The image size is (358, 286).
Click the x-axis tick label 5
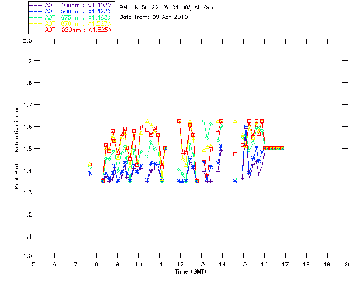click(x=34, y=264)
